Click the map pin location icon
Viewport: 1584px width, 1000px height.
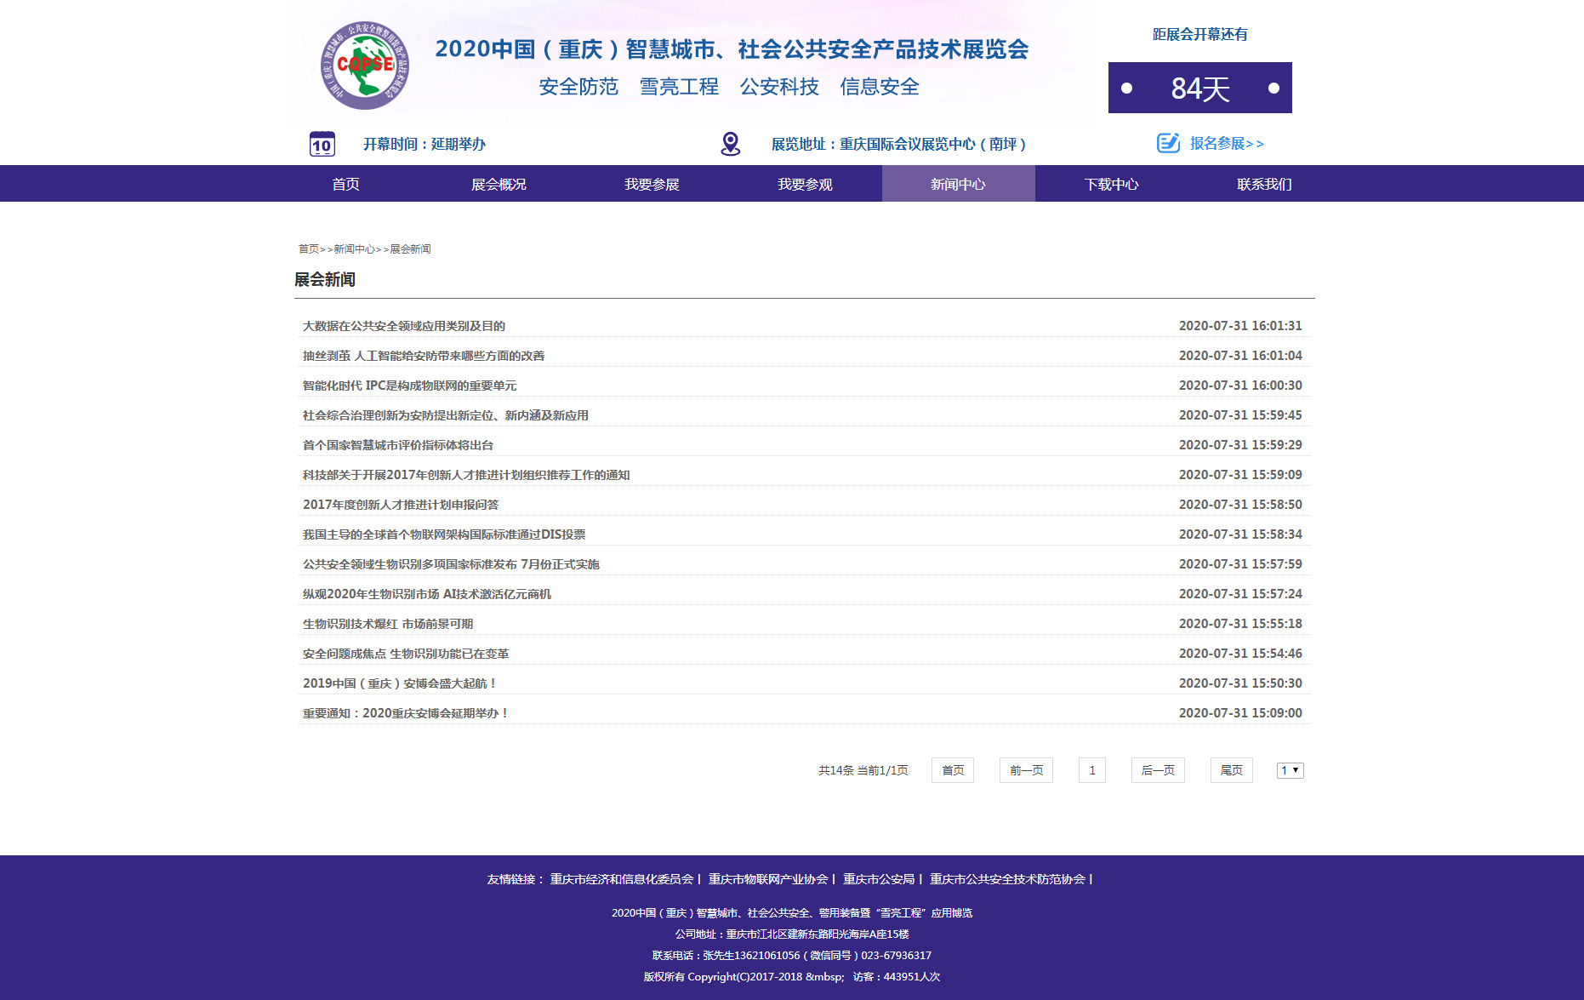click(x=730, y=144)
